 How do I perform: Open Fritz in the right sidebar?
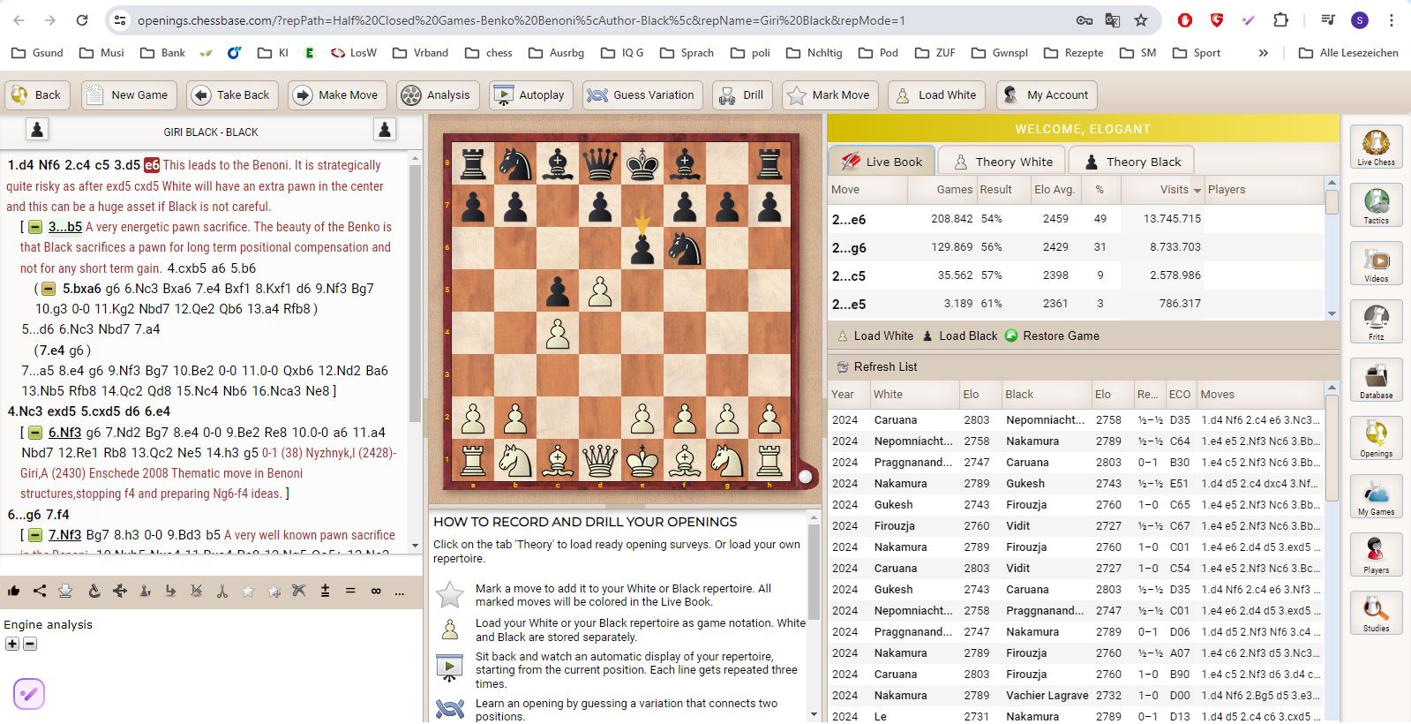[x=1376, y=321]
